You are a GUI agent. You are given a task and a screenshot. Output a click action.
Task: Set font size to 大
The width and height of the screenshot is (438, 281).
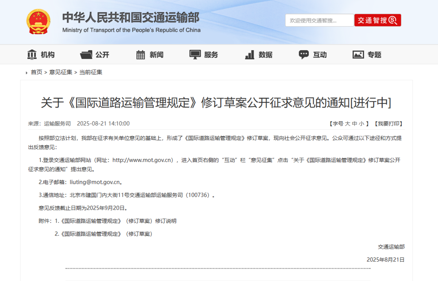pos(347,124)
